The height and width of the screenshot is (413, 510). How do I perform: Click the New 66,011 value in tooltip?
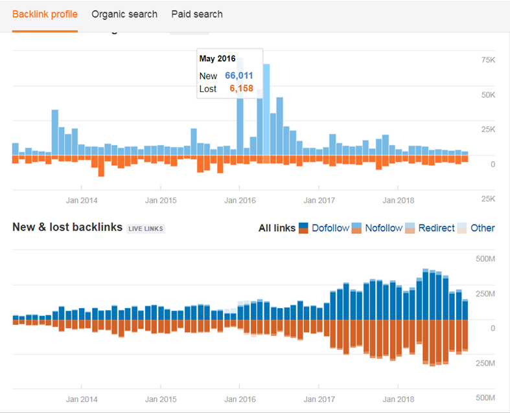(238, 76)
